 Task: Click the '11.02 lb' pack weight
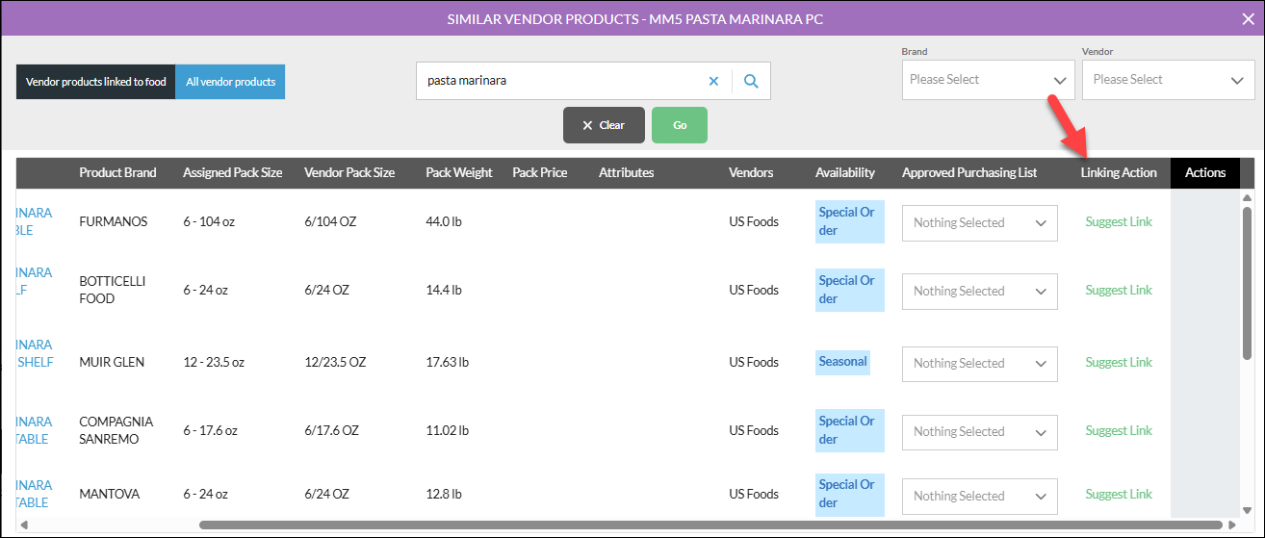pyautogui.click(x=447, y=431)
